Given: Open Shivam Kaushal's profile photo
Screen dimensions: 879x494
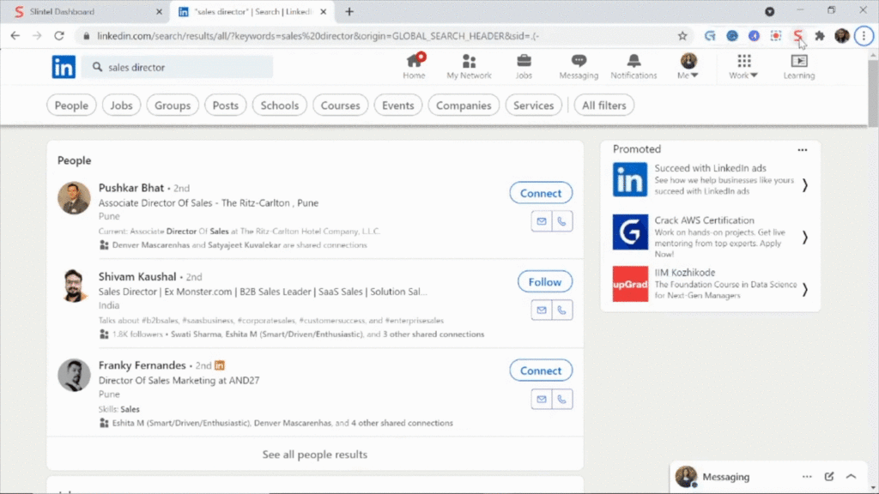Looking at the screenshot, I should [x=74, y=286].
